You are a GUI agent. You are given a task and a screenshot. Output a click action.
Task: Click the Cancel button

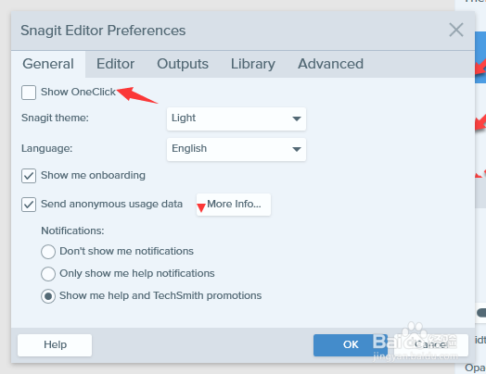coord(431,345)
